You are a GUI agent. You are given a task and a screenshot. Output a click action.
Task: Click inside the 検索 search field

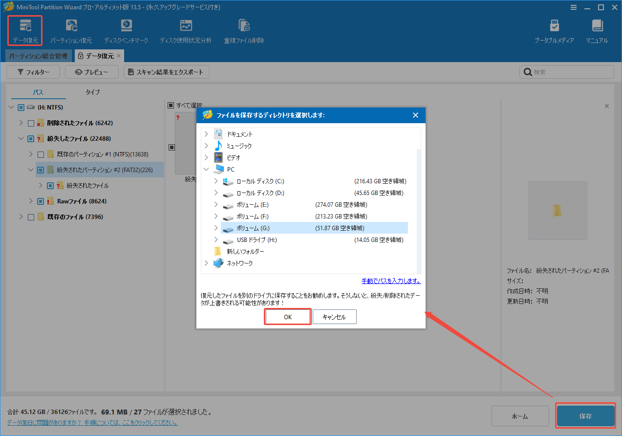pos(567,71)
